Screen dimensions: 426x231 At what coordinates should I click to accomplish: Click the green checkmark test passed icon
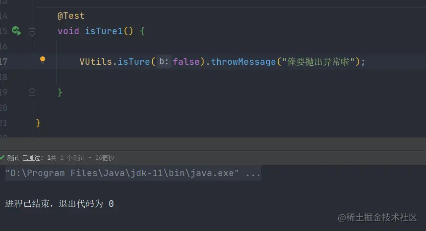pos(2,157)
